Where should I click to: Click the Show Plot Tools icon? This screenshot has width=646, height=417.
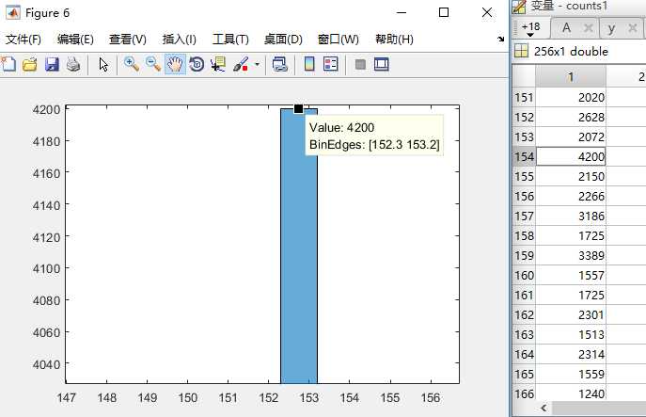pos(382,64)
